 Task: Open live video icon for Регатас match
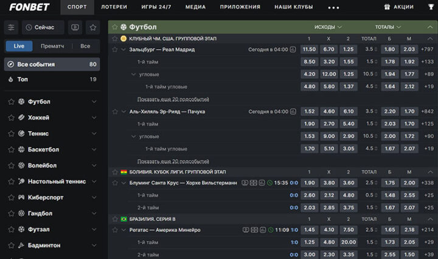pos(246,230)
